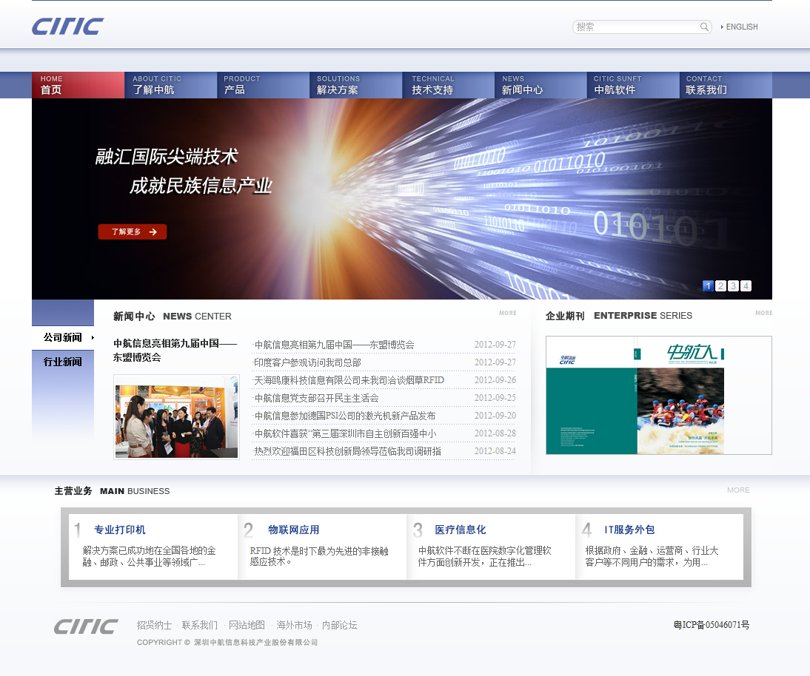The height and width of the screenshot is (676, 810).
Task: Click date 2012-08-24 in news list
Action: point(495,451)
